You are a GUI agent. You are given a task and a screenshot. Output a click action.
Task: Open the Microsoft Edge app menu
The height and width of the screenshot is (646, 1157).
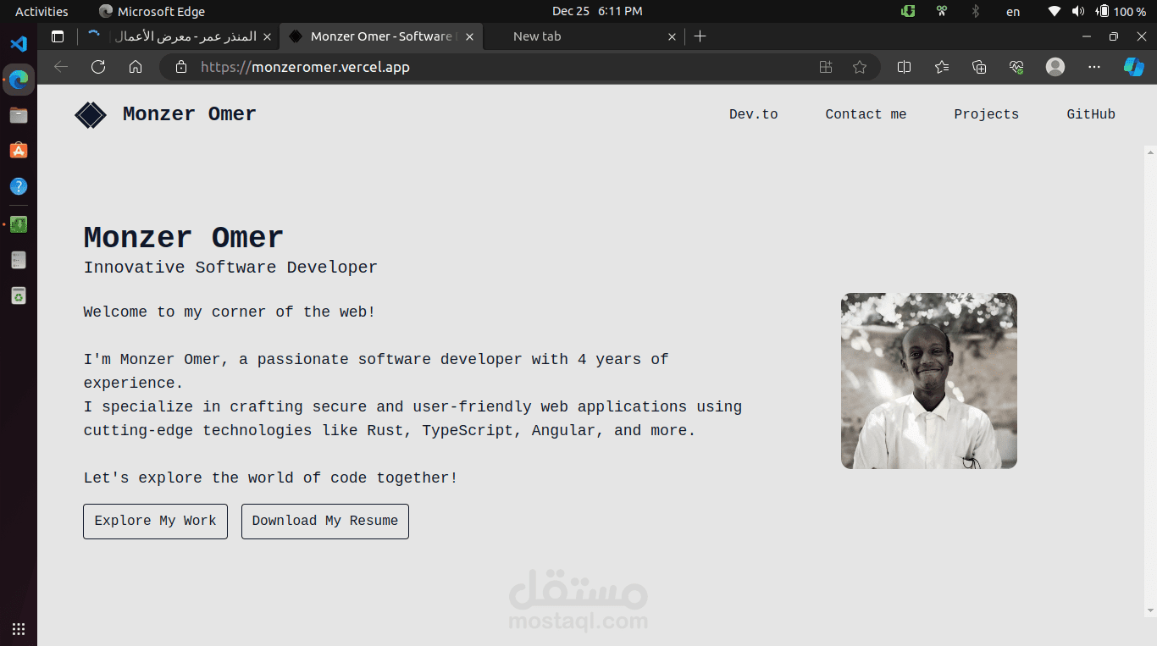(x=152, y=11)
